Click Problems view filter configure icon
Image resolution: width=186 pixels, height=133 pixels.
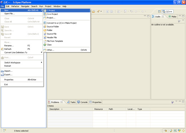point(172,102)
